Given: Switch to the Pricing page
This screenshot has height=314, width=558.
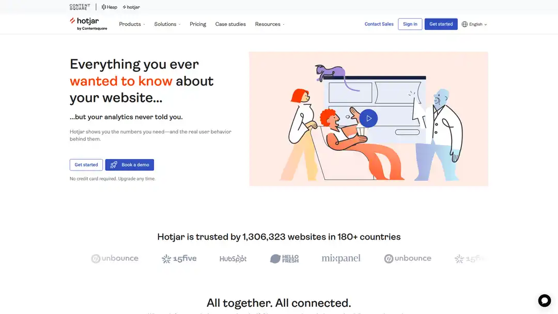Looking at the screenshot, I should point(197,24).
